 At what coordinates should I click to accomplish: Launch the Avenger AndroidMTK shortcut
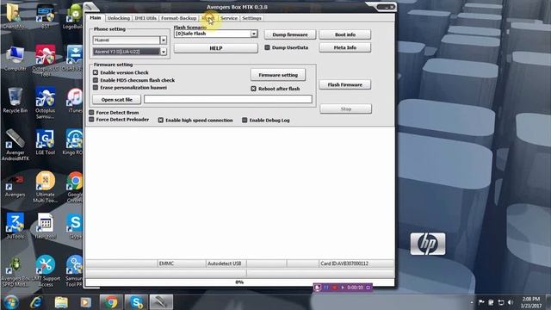pyautogui.click(x=15, y=145)
